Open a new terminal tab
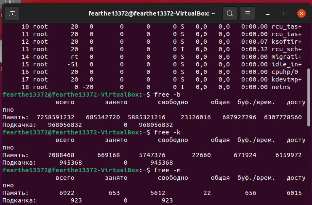 pos(12,13)
